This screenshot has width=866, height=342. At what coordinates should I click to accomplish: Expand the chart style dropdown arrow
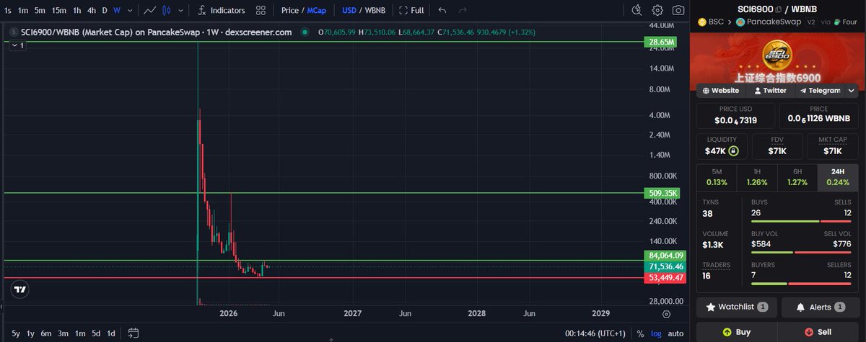coord(179,10)
